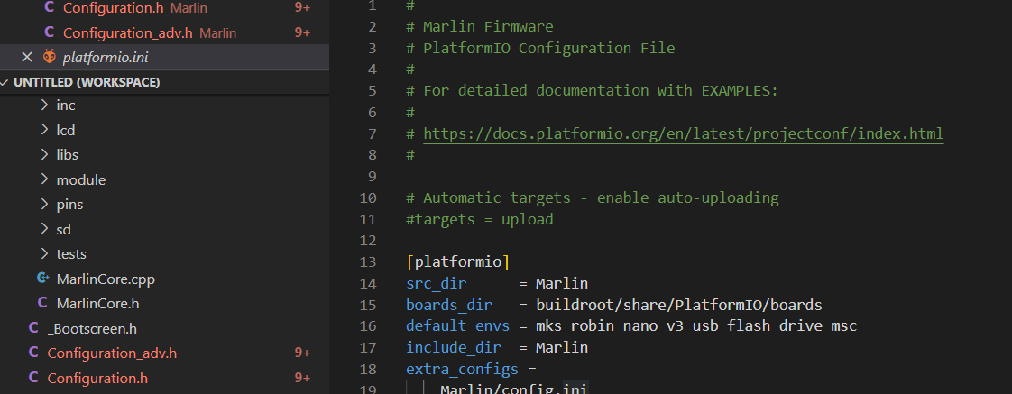Collapse the UNTITLED (WORKSPACE) section
Image resolution: width=1012 pixels, height=394 pixels.
[x=7, y=82]
